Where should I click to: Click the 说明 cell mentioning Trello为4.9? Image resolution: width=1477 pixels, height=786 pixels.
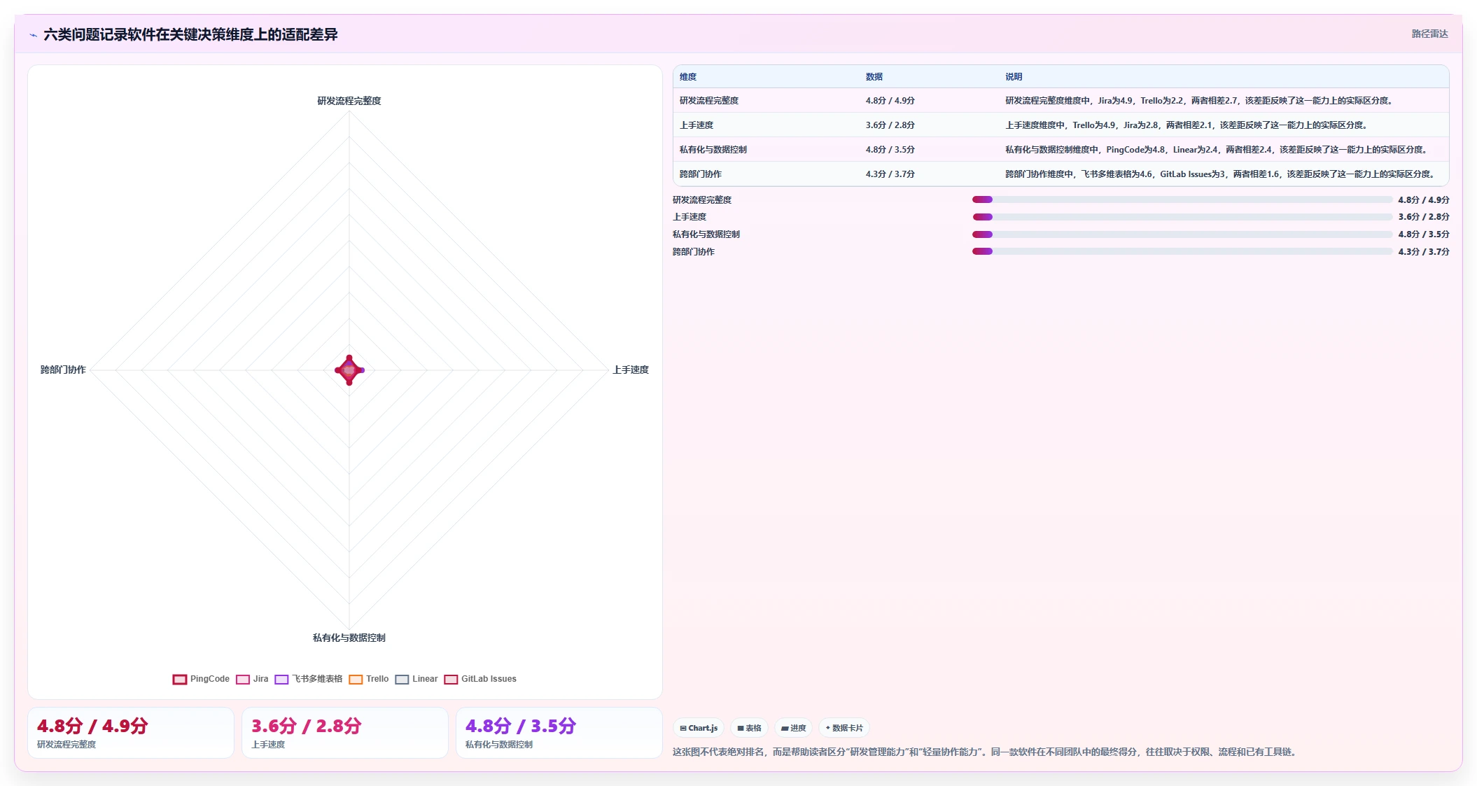click(1186, 125)
